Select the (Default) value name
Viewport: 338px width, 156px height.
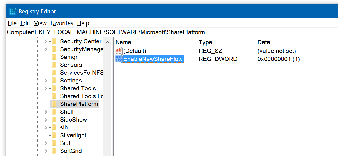(x=135, y=51)
